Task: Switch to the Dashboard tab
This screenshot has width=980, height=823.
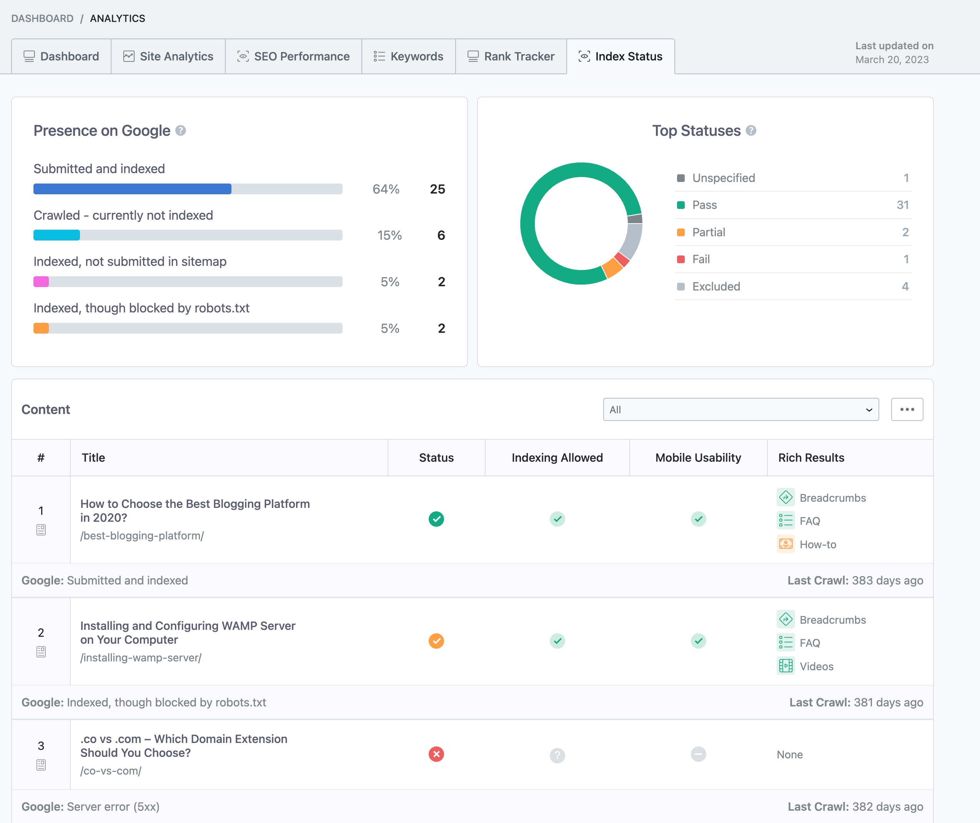Action: click(x=61, y=55)
